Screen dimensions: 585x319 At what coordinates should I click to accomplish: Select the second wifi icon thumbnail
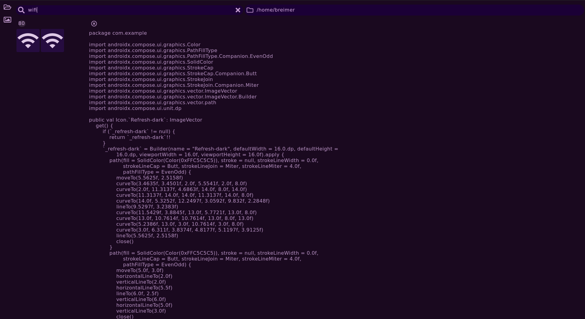52,41
